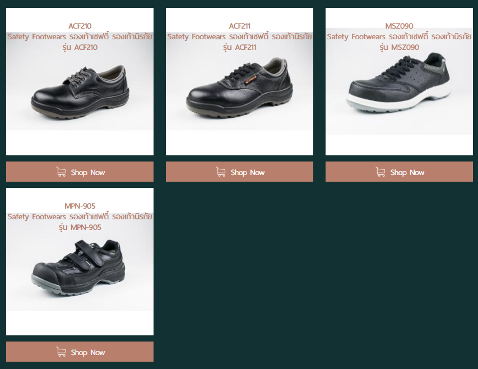Select the Safety Footwears description for MPN-905
The image size is (478, 369).
point(80,222)
